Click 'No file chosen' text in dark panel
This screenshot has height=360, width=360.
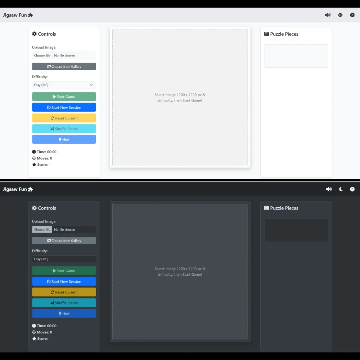[64, 229]
